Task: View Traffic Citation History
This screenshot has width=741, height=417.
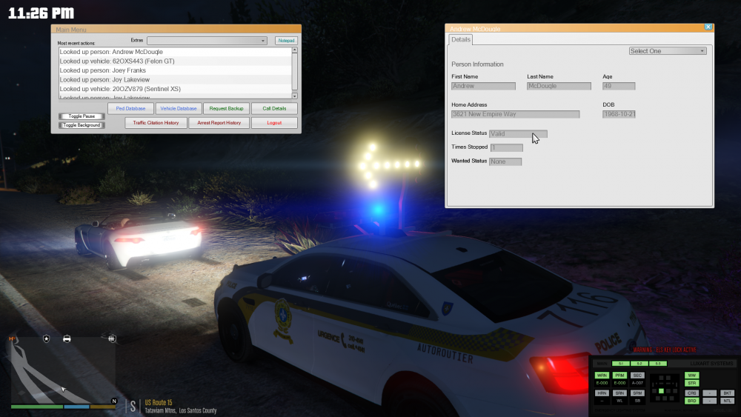Action: tap(156, 123)
